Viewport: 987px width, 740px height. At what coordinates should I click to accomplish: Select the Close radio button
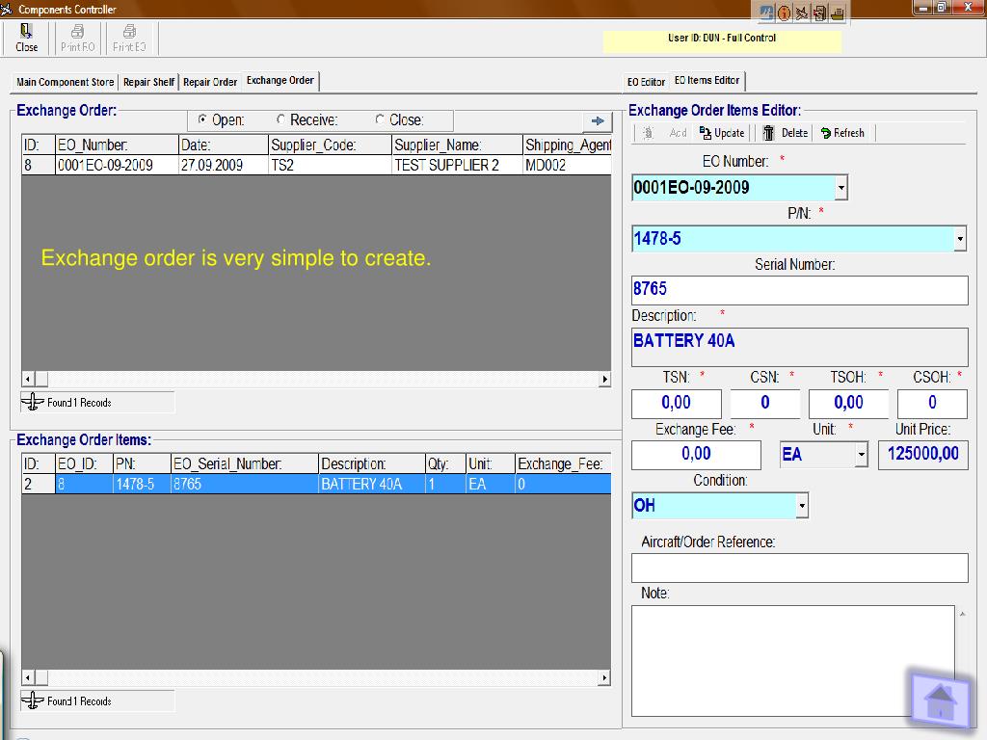pyautogui.click(x=380, y=119)
